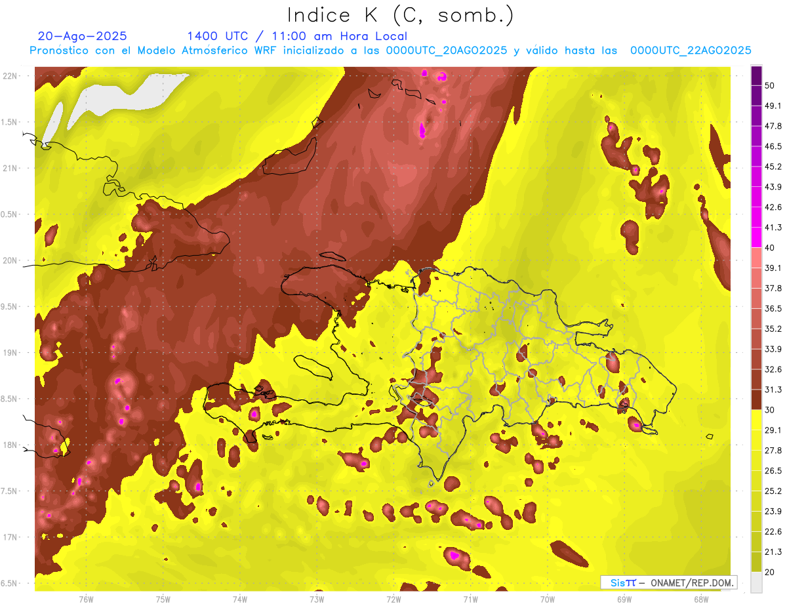The image size is (787, 608).
Task: Click the 'Indice K (C, somb.)' title
Action: tap(400, 15)
